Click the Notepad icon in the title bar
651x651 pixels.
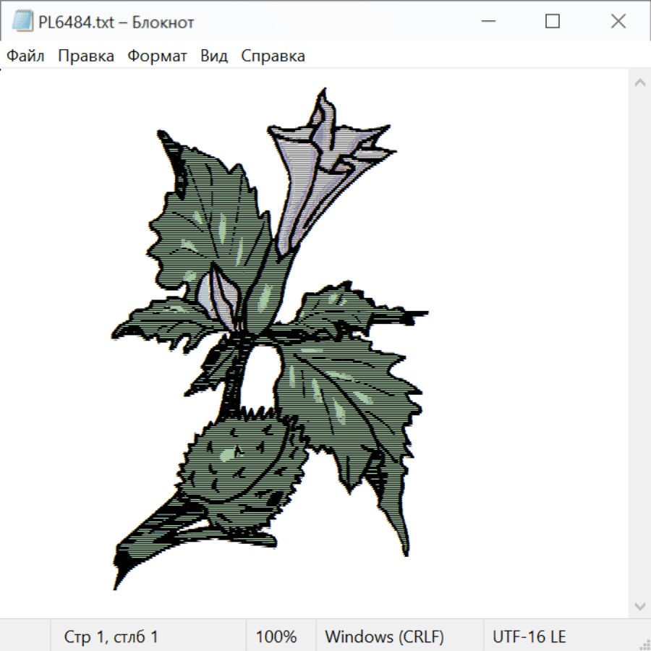tap(23, 22)
